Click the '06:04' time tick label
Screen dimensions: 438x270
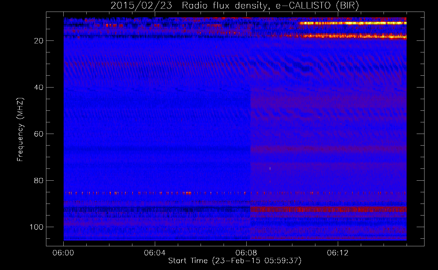coord(155,253)
